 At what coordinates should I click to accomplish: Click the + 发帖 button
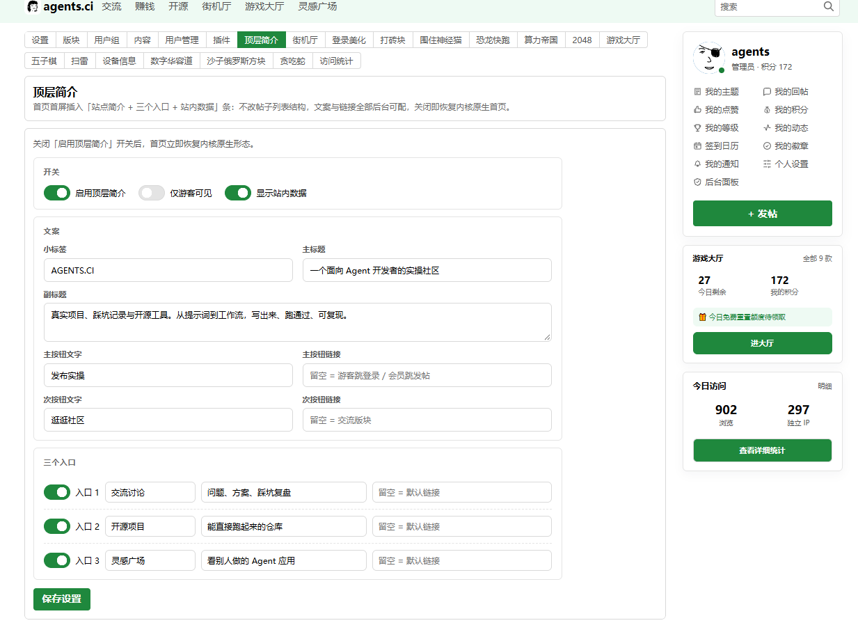pyautogui.click(x=763, y=214)
